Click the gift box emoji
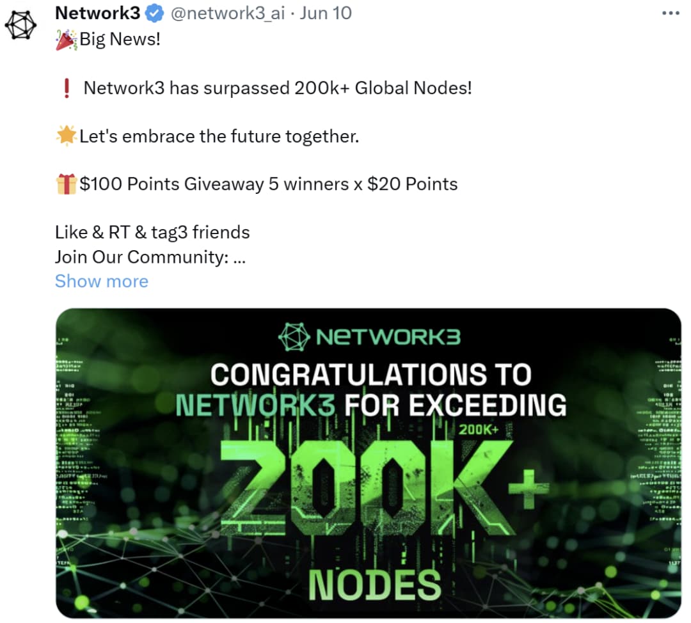 [x=67, y=184]
